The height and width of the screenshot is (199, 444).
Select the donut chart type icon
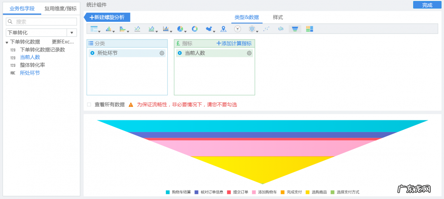[x=195, y=29]
